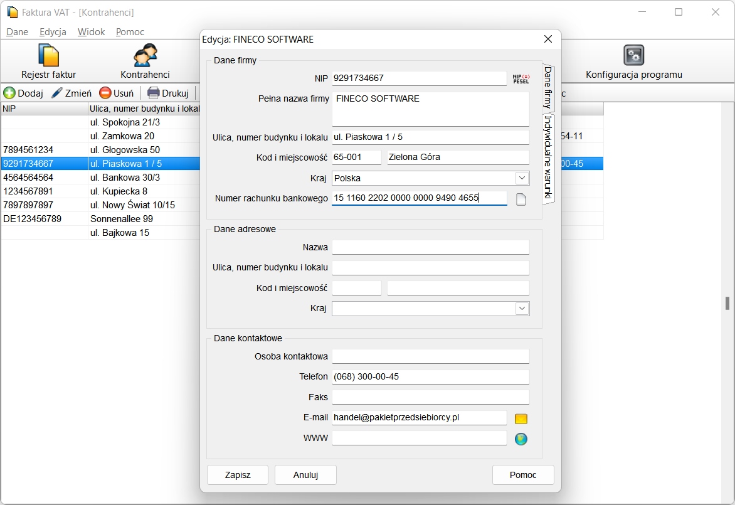Cancel editing with the Anuluj button

[x=305, y=475]
